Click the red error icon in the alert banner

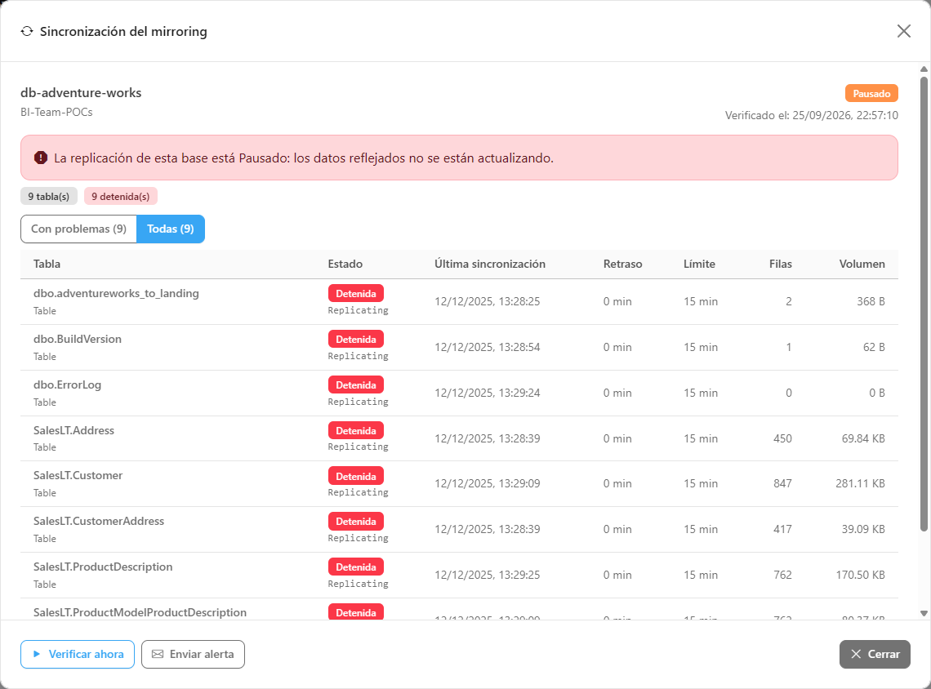coord(40,158)
